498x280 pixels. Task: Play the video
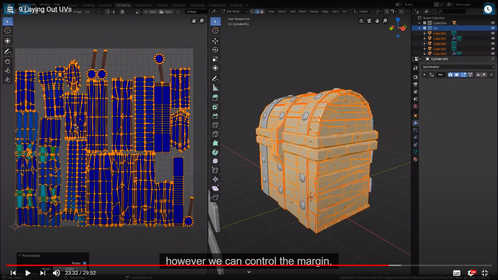pos(28,273)
